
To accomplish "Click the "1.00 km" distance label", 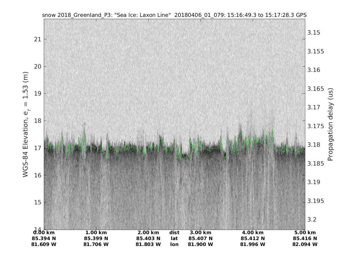I will [96, 232].
